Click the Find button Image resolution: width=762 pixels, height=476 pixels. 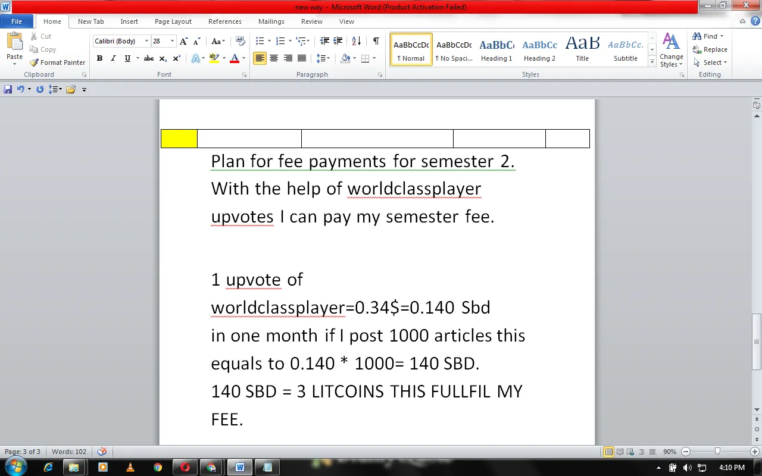click(708, 36)
